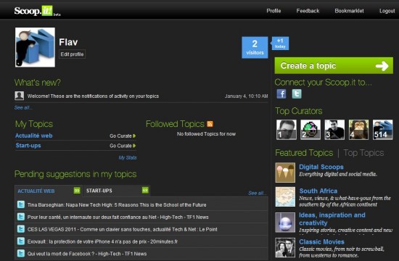Open top curator number 3 avatar
The height and width of the screenshot is (261, 399).
pos(334,130)
